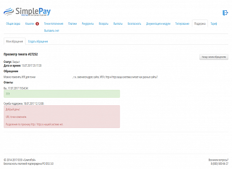The width and height of the screenshot is (232, 169).
Task: Click the Возникли вопросы? footer text
Action: coord(219,160)
